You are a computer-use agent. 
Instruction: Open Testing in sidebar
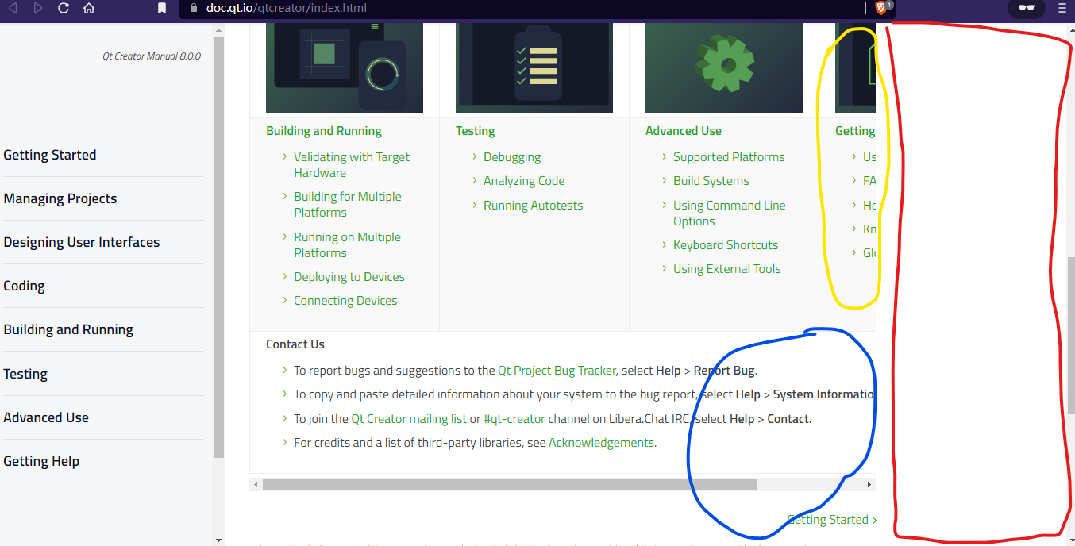(x=25, y=374)
